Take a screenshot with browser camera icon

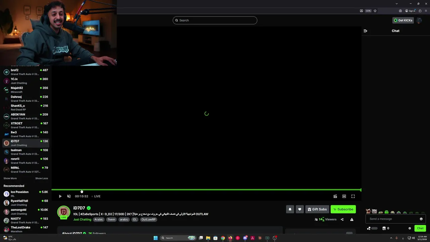point(400,11)
